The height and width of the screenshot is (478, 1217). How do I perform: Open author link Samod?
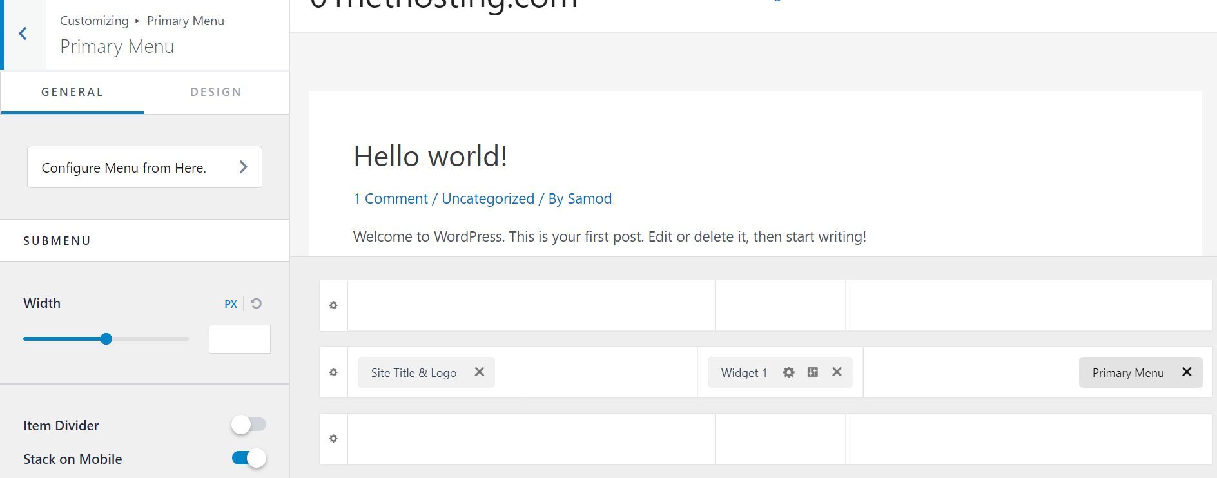point(589,198)
